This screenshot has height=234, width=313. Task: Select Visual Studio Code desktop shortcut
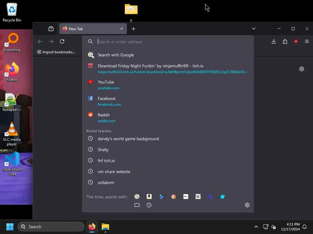tap(12, 164)
